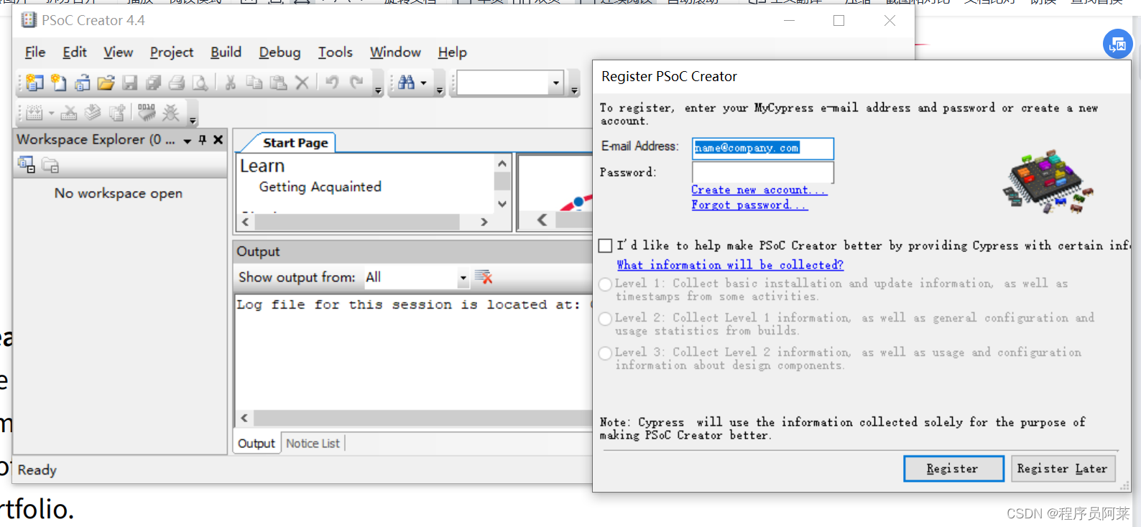Open the Project menu
Screen dimensions: 1141x527
172,52
